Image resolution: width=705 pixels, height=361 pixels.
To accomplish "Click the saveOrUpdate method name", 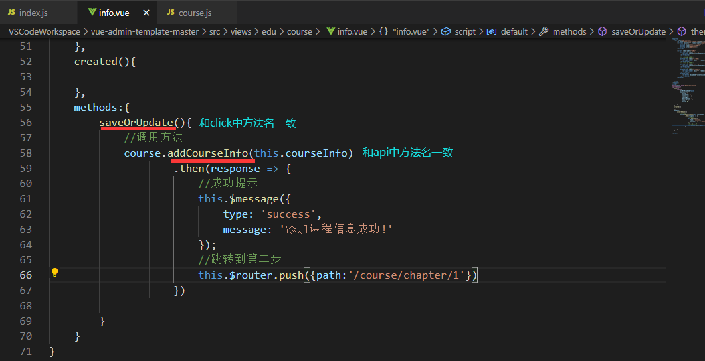I will (x=137, y=123).
